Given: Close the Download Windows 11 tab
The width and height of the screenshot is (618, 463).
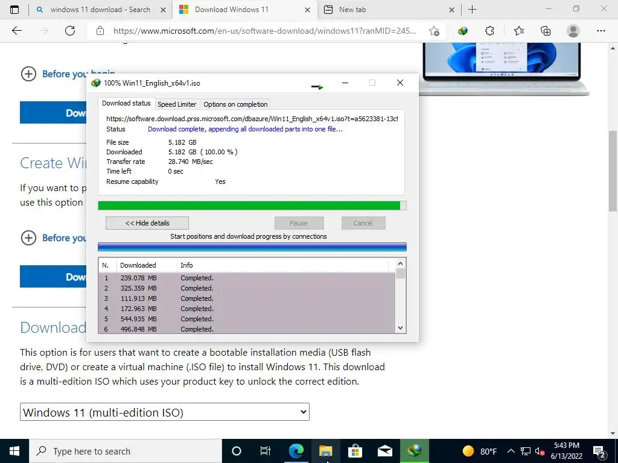Looking at the screenshot, I should (307, 10).
